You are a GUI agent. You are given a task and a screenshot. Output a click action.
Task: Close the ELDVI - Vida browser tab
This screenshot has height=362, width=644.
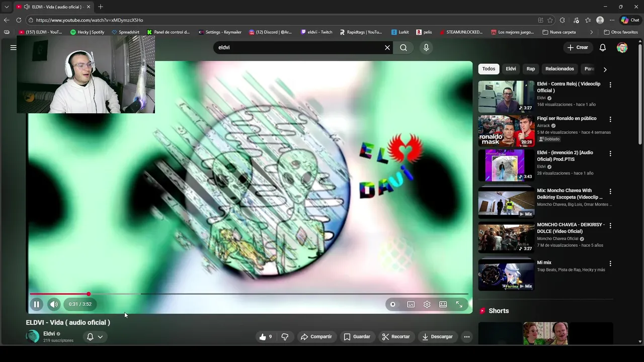click(x=89, y=7)
